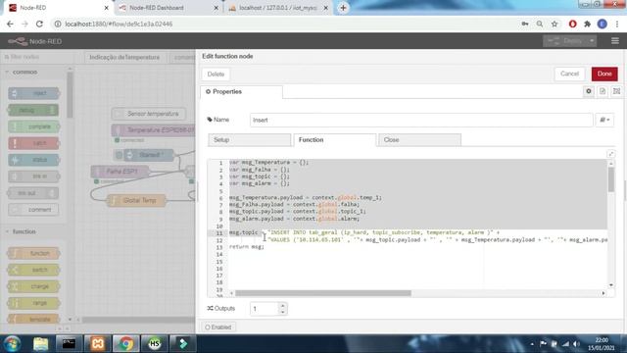The width and height of the screenshot is (627, 353).
Task: Select the comment node in palette
Action: (34, 210)
